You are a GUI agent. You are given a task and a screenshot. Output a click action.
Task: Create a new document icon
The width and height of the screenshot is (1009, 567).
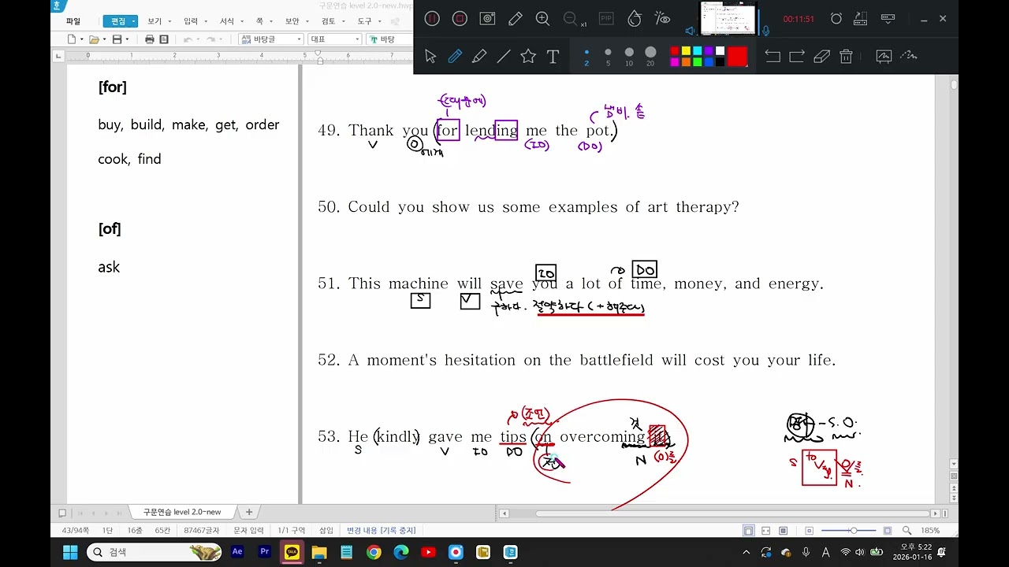73,39
